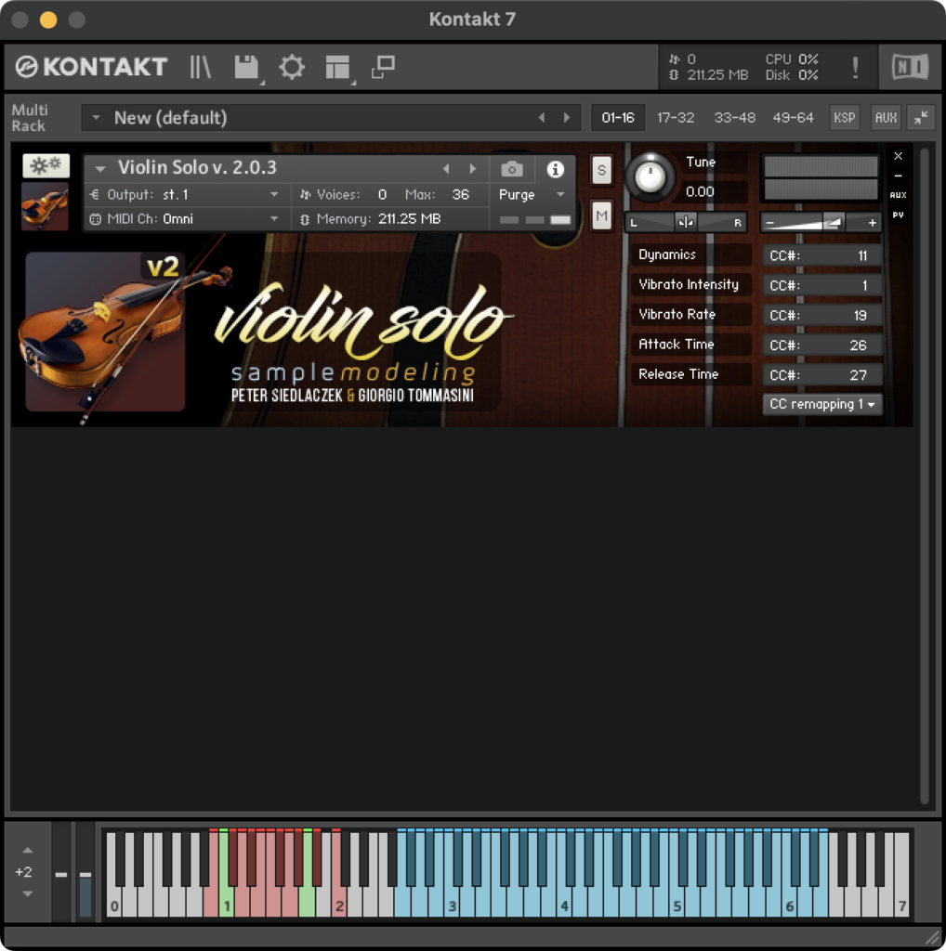Screen dimensions: 946x951
Task: Open the gear settings icon
Action: pyautogui.click(x=292, y=67)
